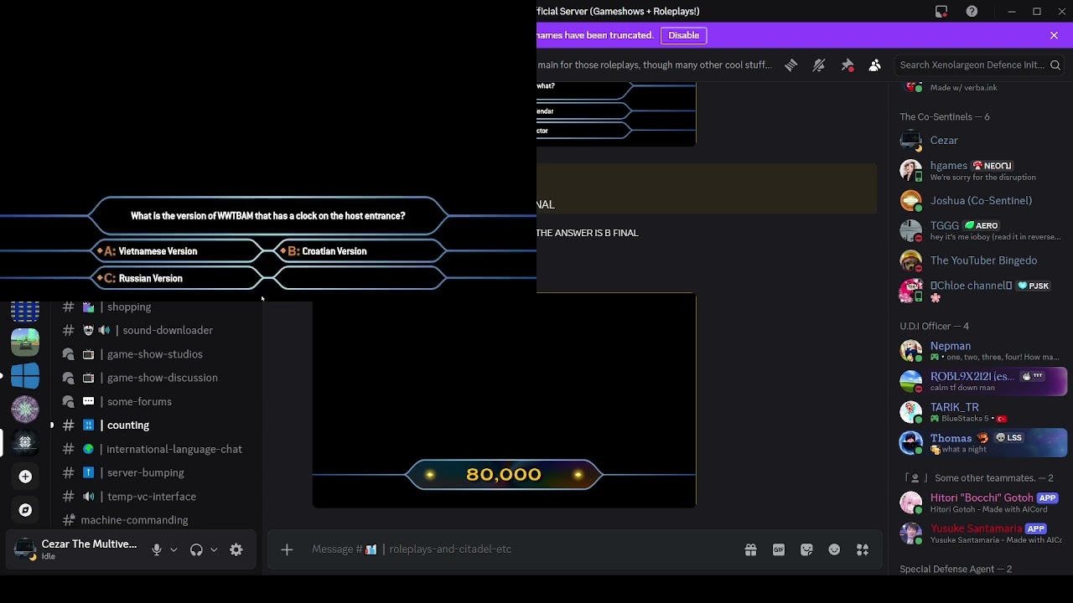1073x603 pixels.
Task: Select the current Xenolargeon server icon
Action: coord(25,443)
